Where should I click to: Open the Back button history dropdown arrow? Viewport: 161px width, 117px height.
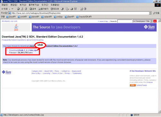[x=10, y=9]
